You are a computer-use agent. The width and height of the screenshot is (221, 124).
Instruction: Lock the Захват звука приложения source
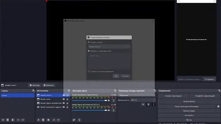(x=67, y=103)
